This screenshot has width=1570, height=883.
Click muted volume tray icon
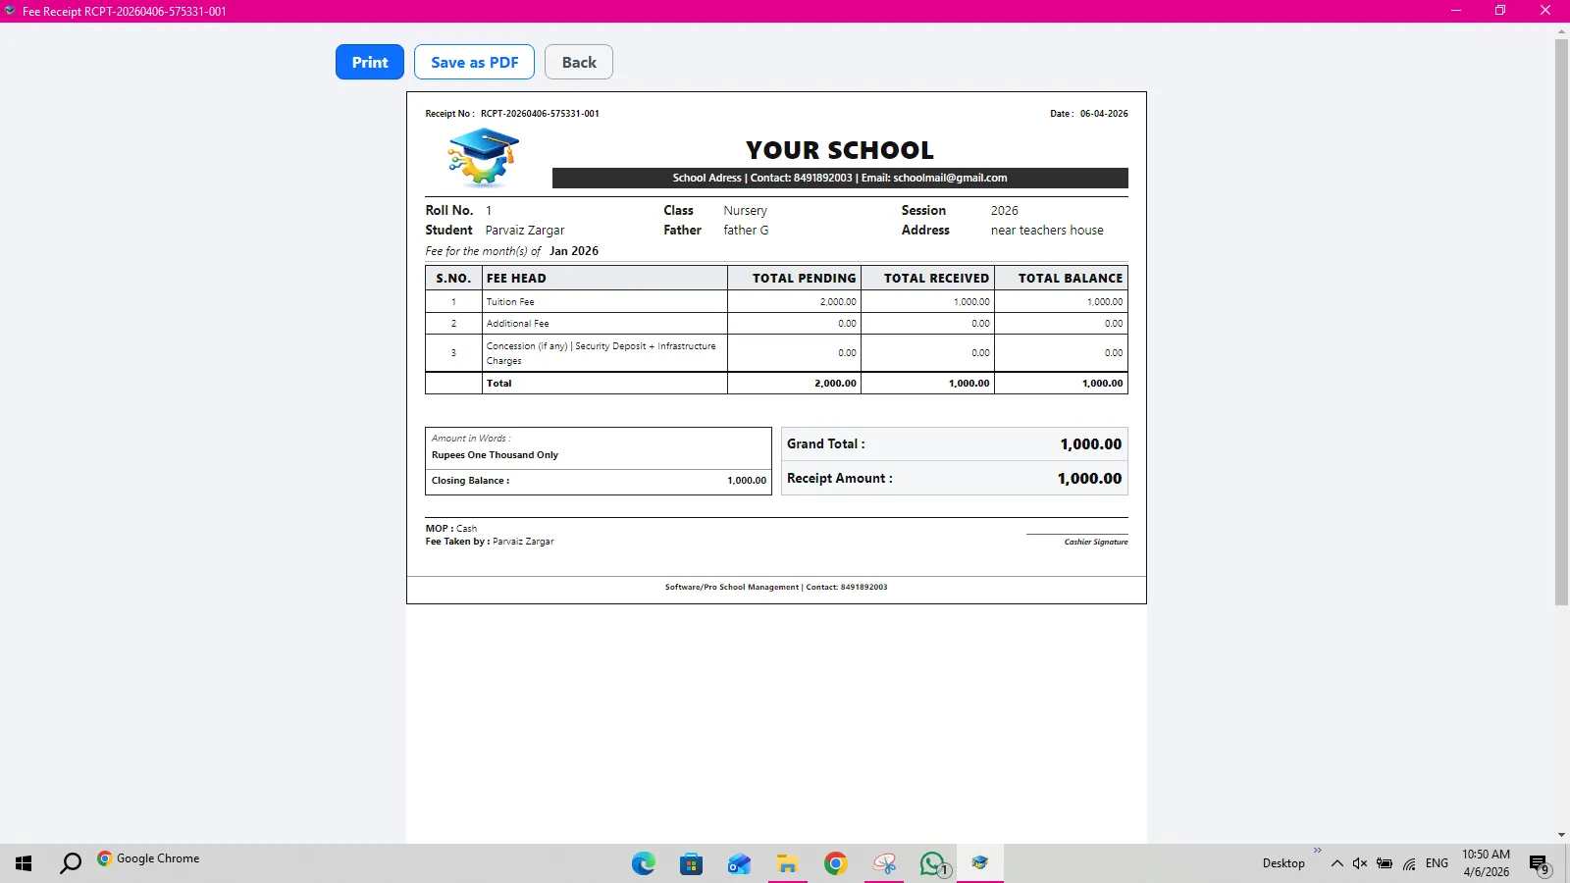[x=1360, y=863]
